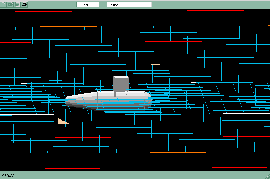
Task: Click the New file toolbar icon
Action: point(4,4)
